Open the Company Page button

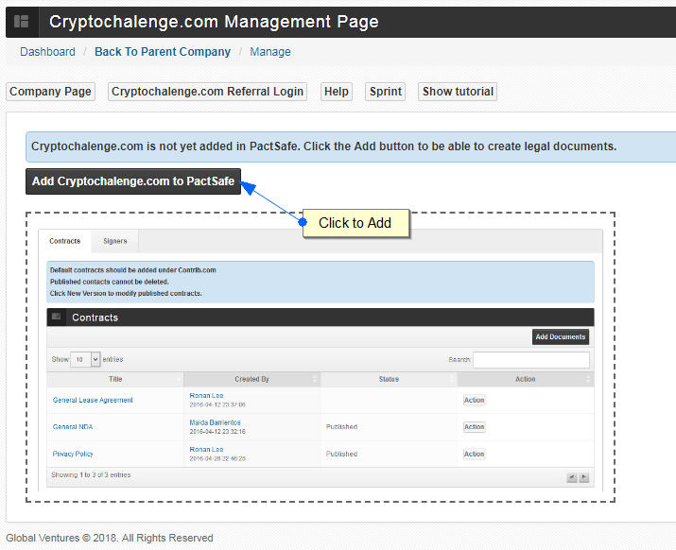[x=50, y=92]
